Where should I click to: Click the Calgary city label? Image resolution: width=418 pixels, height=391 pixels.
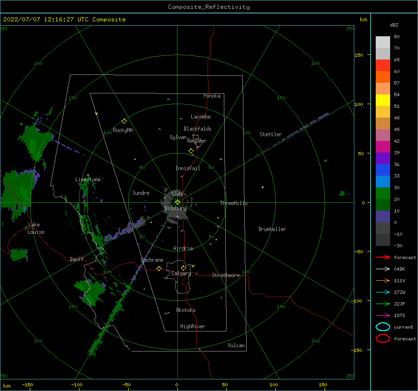[181, 273]
